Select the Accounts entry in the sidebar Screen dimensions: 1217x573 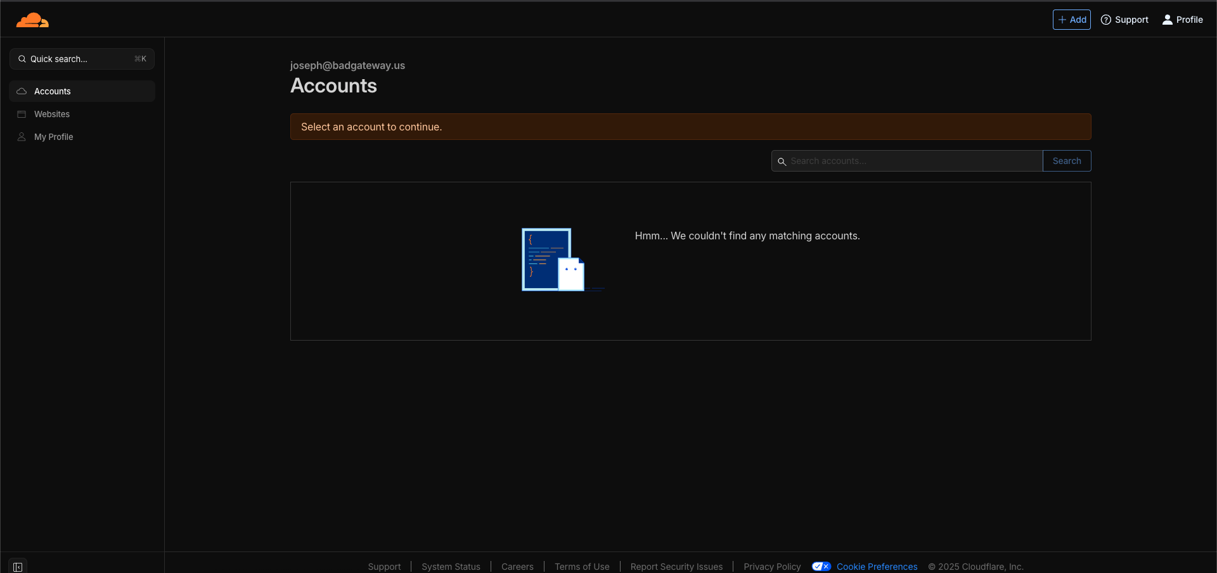click(x=53, y=91)
